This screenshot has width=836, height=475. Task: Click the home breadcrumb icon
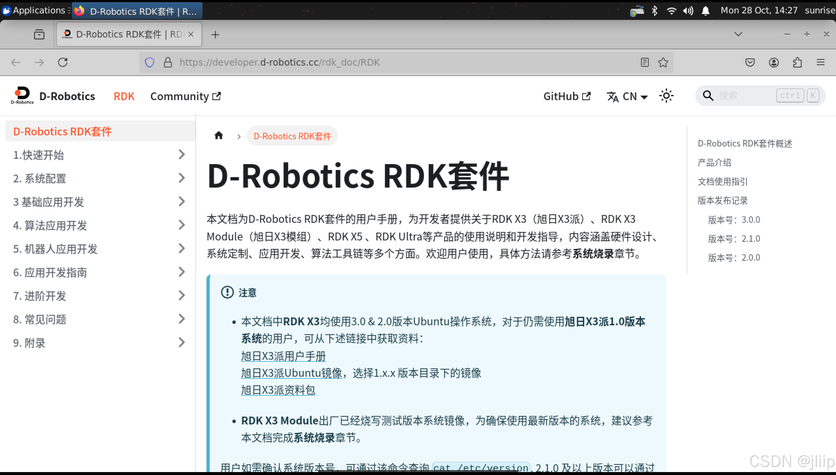point(219,135)
